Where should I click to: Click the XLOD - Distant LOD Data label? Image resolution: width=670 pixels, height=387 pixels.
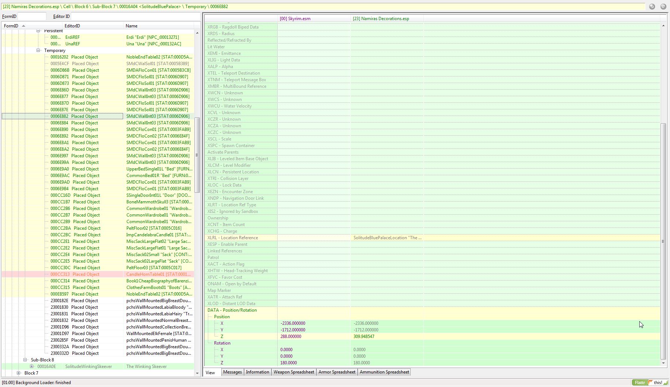click(x=231, y=304)
